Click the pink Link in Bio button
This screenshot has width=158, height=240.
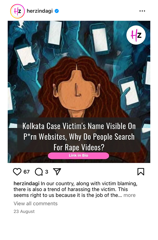(78, 156)
